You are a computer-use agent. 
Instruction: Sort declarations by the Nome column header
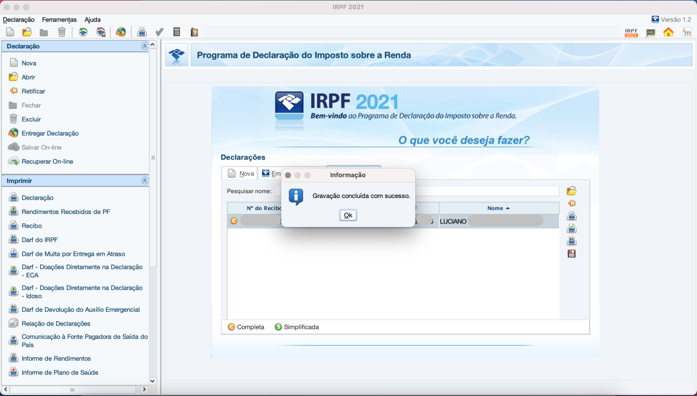[x=498, y=208]
